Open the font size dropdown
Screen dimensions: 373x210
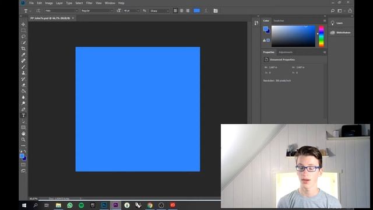131,10
